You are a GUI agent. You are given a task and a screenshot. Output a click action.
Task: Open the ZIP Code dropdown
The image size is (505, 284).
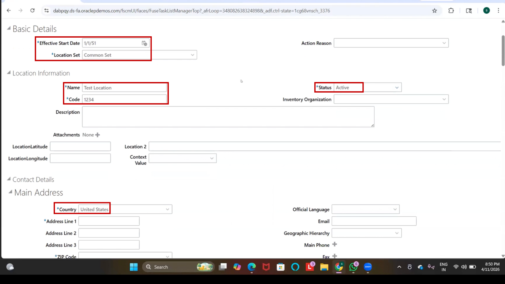[x=167, y=256]
